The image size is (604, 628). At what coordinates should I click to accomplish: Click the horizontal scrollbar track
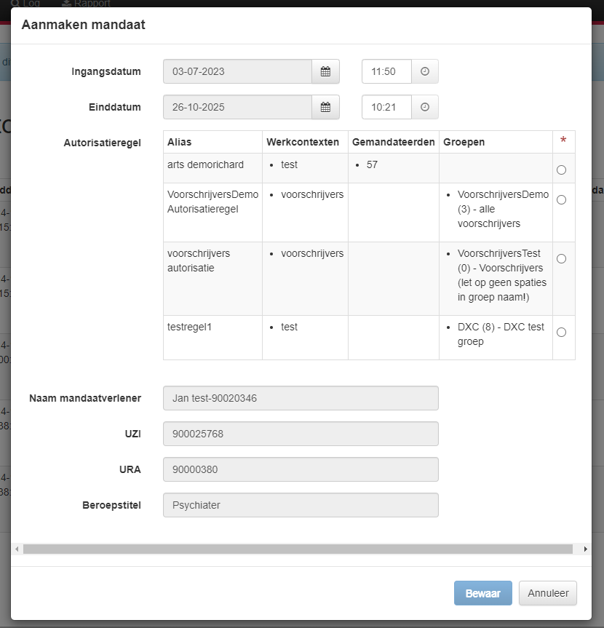click(301, 549)
